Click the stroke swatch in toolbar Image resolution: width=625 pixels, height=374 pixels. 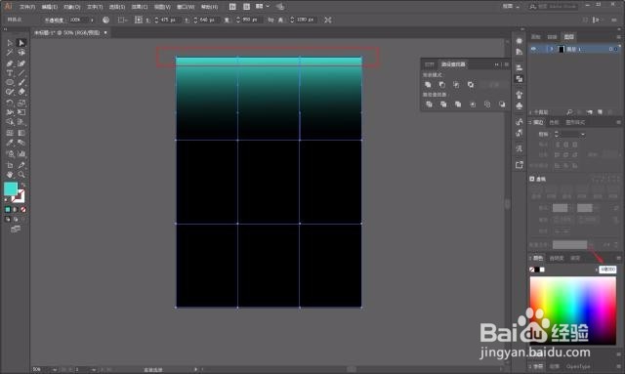click(19, 196)
